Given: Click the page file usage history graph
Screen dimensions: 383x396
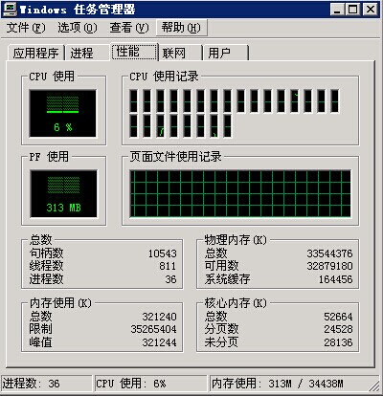Looking at the screenshot, I should tap(240, 194).
